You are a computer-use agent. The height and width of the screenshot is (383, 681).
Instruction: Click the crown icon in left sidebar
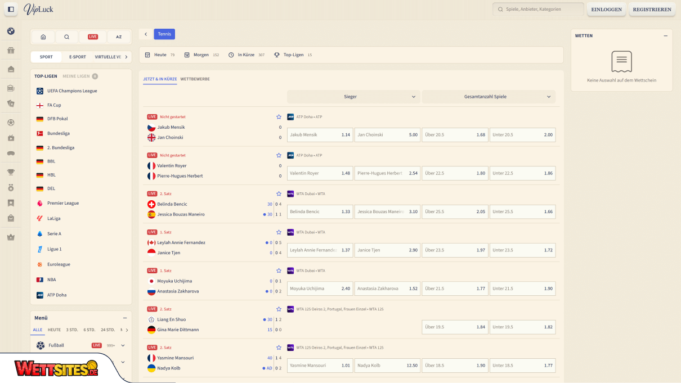[x=11, y=237]
